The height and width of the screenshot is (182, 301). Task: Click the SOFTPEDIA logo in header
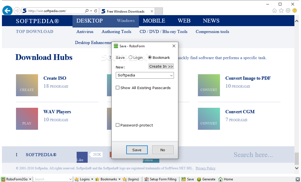point(37,21)
